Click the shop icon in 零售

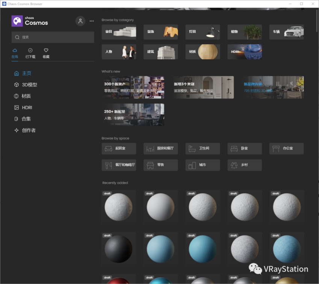(x=150, y=165)
